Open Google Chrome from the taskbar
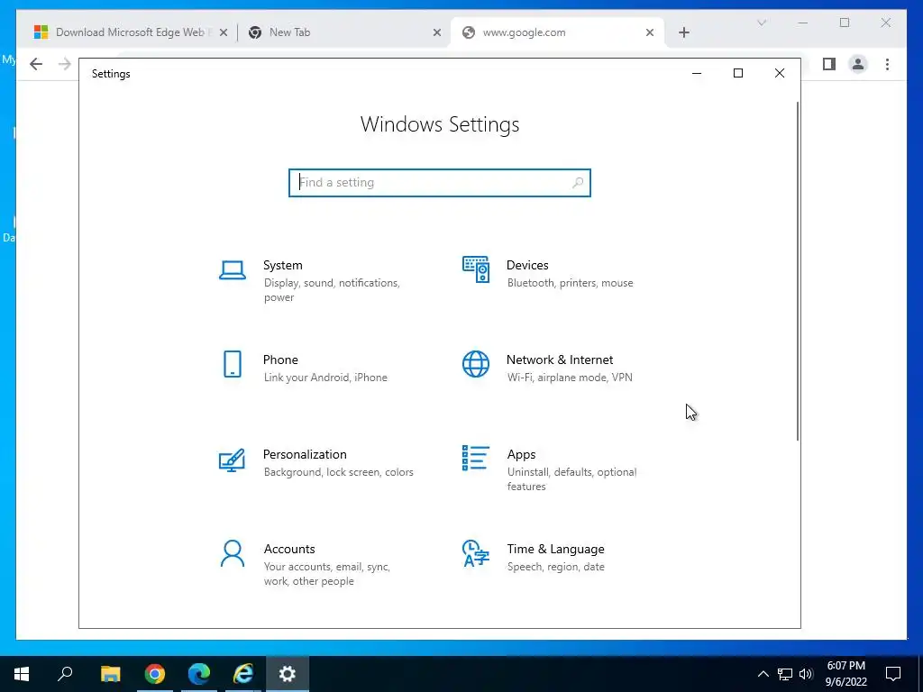The height and width of the screenshot is (692, 923). (155, 674)
